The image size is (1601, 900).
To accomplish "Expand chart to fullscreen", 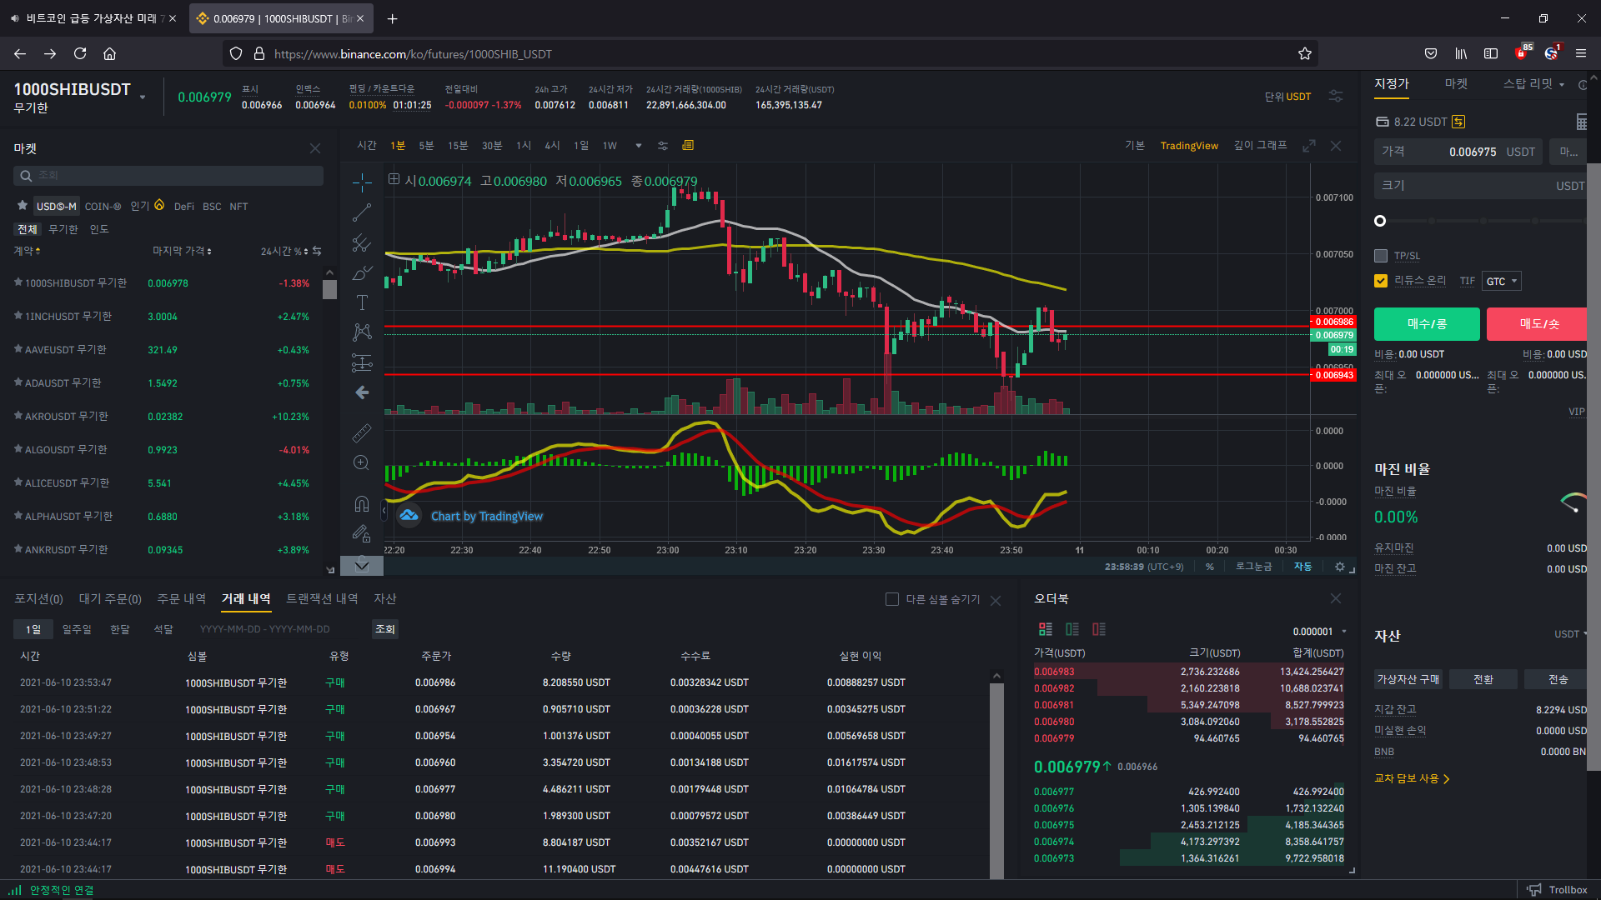I will coord(1308,146).
